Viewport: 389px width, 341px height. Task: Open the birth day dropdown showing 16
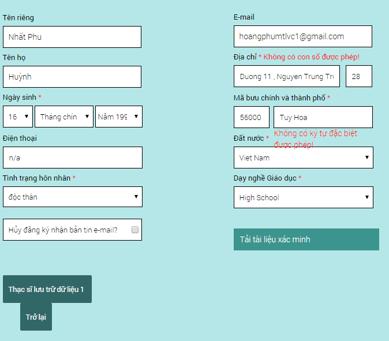[x=18, y=117]
